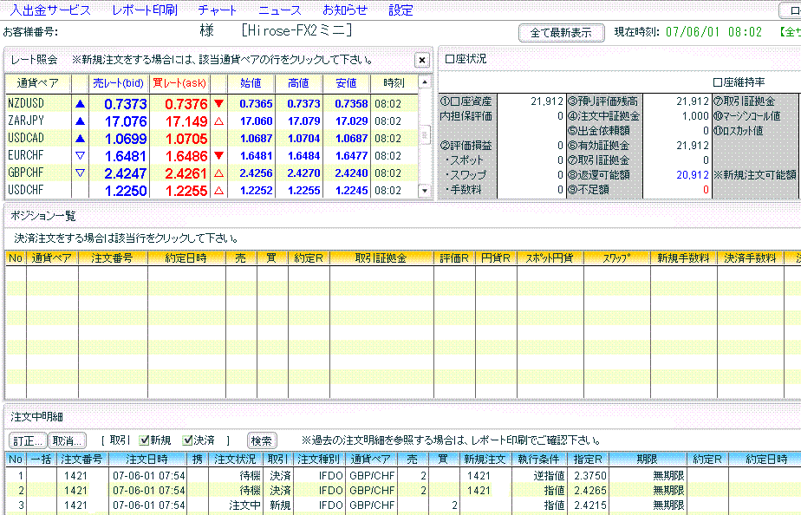
Task: Open the 入出金サービス menu
Action: click(x=50, y=10)
